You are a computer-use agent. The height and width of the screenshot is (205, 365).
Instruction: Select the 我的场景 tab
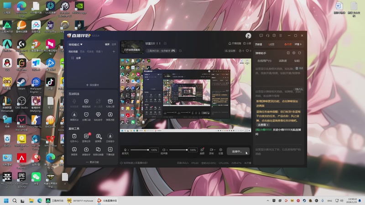(x=73, y=51)
